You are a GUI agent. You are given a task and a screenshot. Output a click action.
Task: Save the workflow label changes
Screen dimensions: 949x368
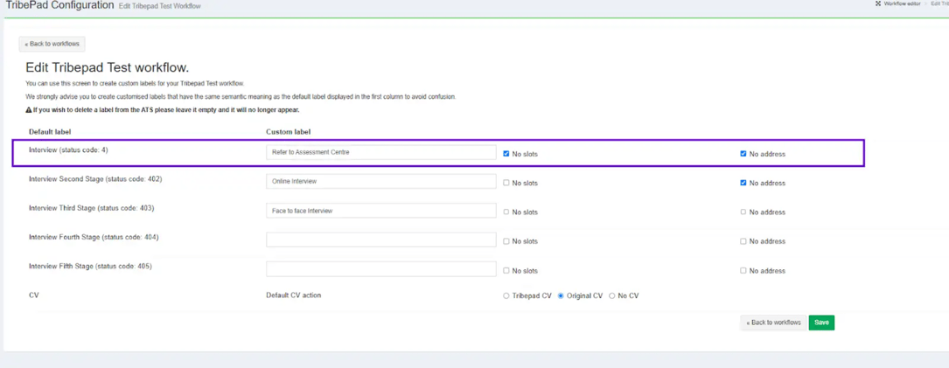tap(821, 323)
